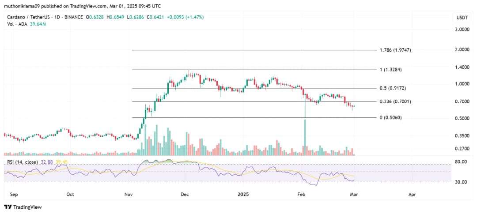Click the 30.00 level on RSI scale
Viewport: 477px width, 214px height.
pos(461,182)
